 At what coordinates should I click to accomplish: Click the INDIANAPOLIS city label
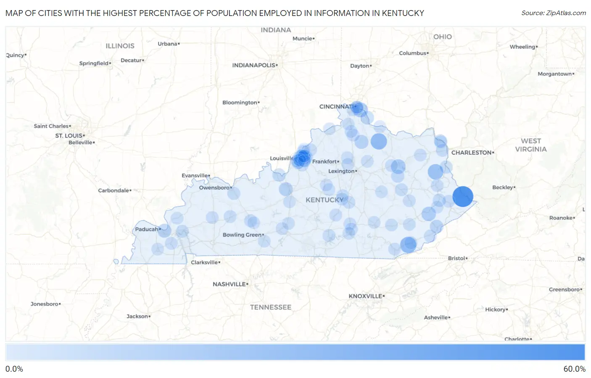pos(254,65)
